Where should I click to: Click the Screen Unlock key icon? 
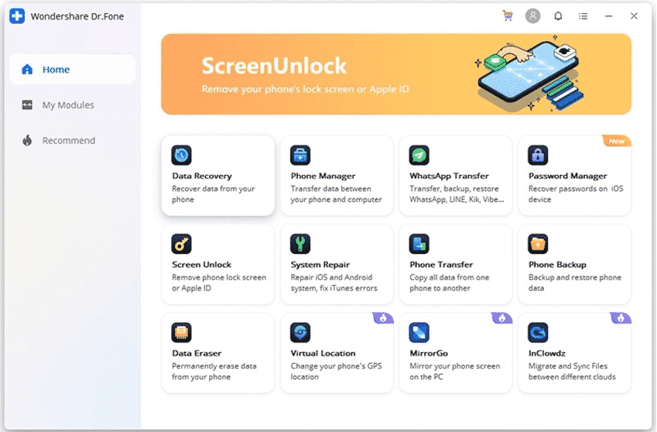(181, 244)
